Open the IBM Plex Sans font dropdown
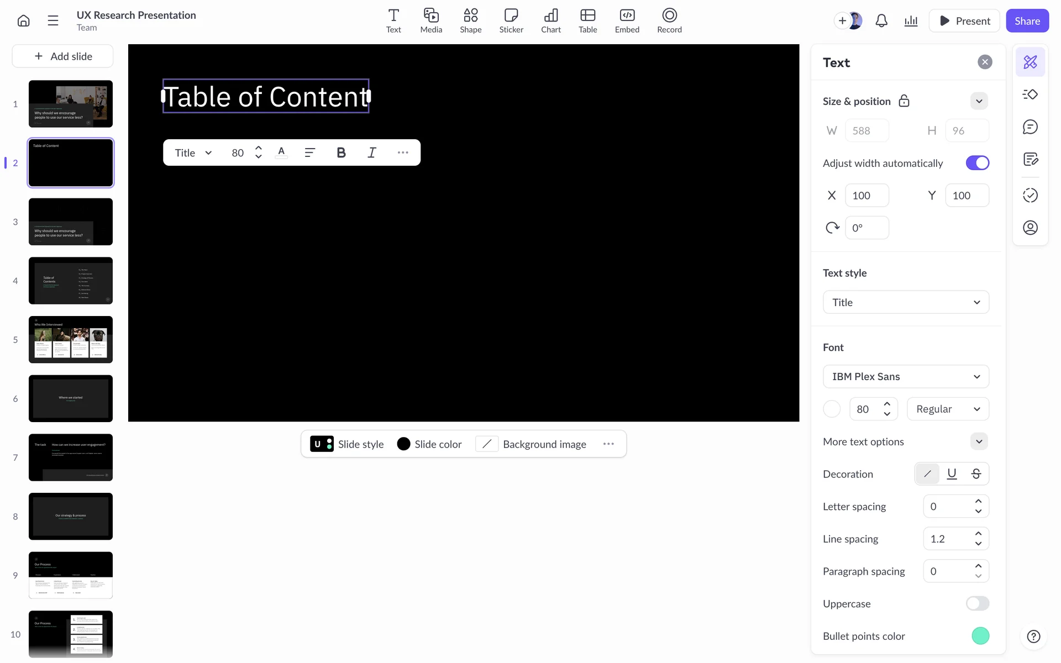This screenshot has width=1061, height=663. click(906, 377)
